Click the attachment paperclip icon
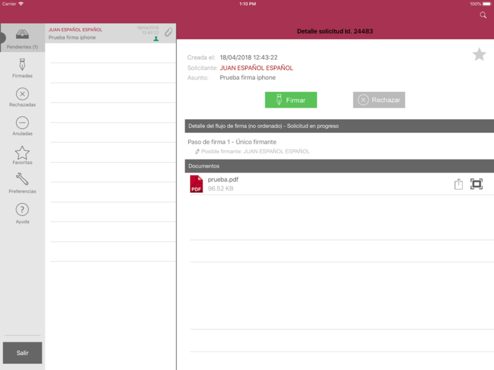 pyautogui.click(x=168, y=32)
